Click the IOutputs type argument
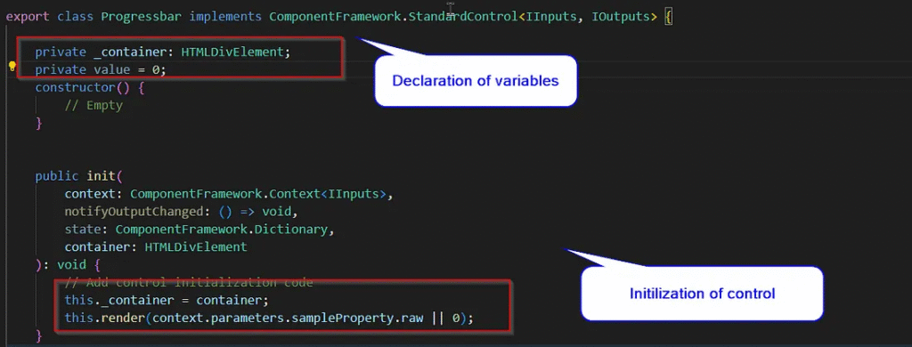 621,17
